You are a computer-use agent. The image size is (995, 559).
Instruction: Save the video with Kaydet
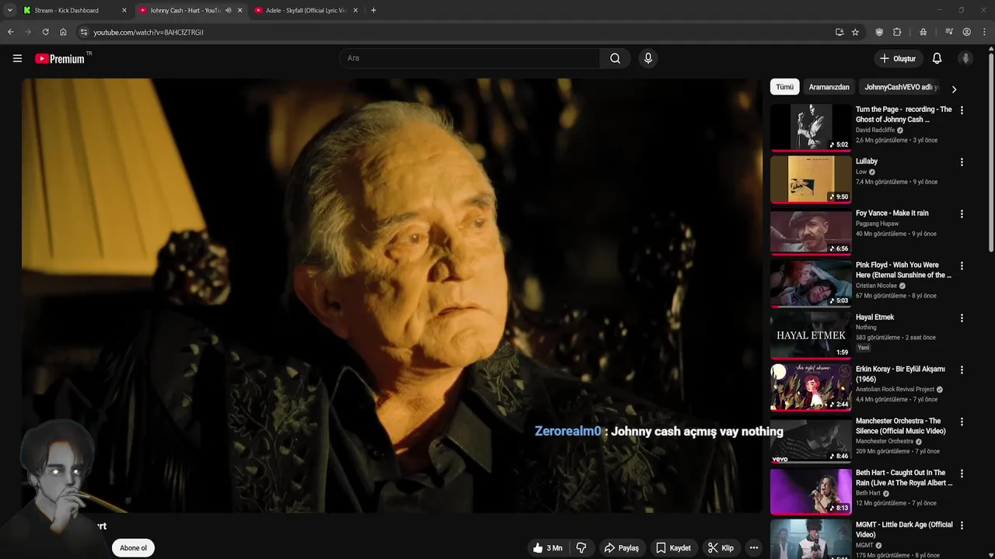pyautogui.click(x=672, y=547)
